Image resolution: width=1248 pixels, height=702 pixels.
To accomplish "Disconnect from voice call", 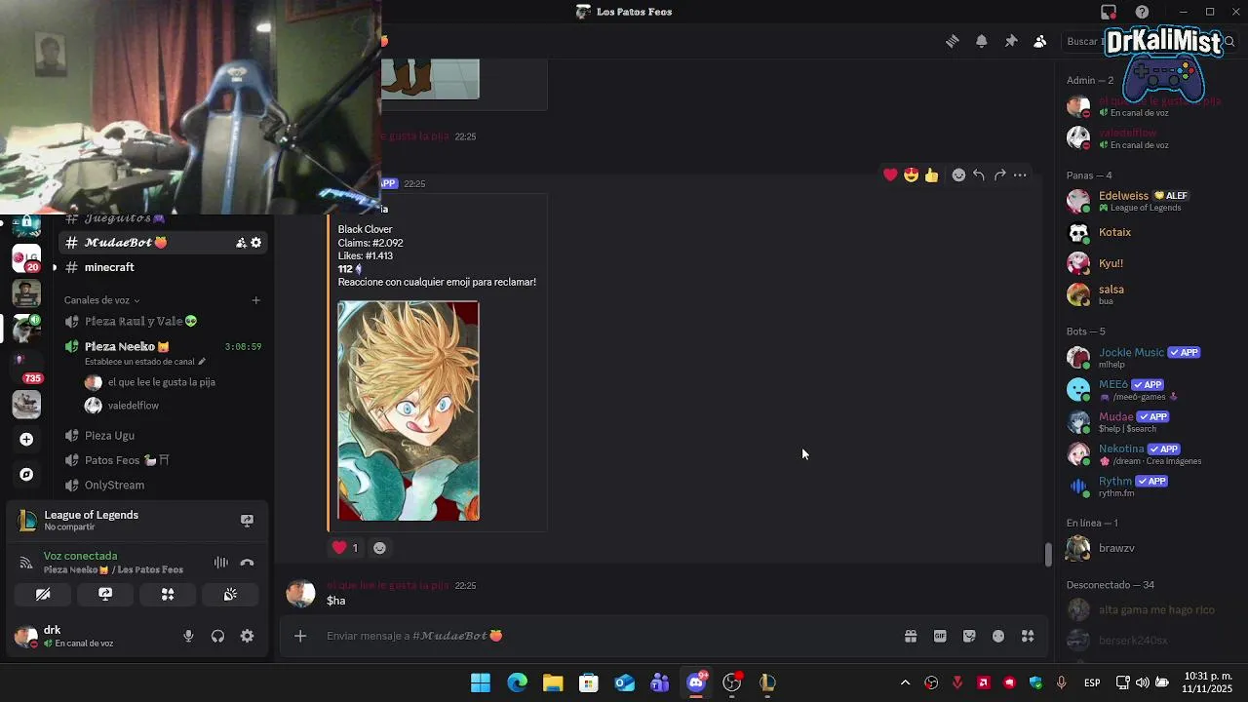I will (x=247, y=563).
